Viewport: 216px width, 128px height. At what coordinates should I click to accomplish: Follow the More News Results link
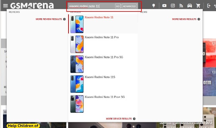186,19
